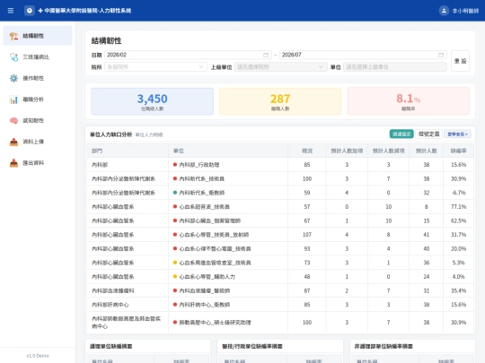Click the stethoscope icon for 三班護病比
Viewport: 485px width, 363px height.
(13, 57)
